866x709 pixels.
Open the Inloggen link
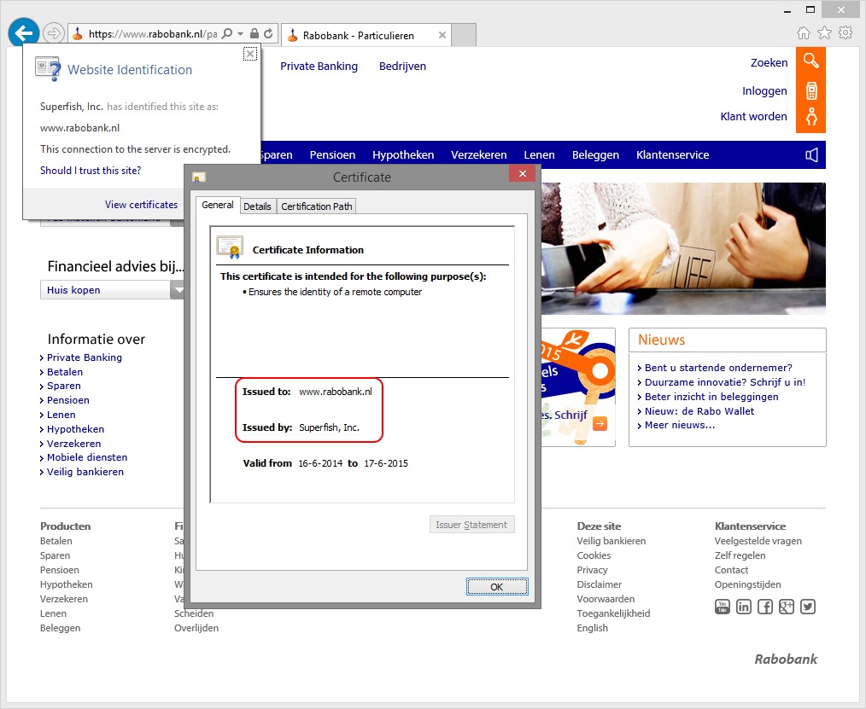pos(764,91)
